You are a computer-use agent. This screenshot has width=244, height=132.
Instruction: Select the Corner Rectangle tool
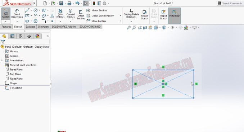(27, 16)
